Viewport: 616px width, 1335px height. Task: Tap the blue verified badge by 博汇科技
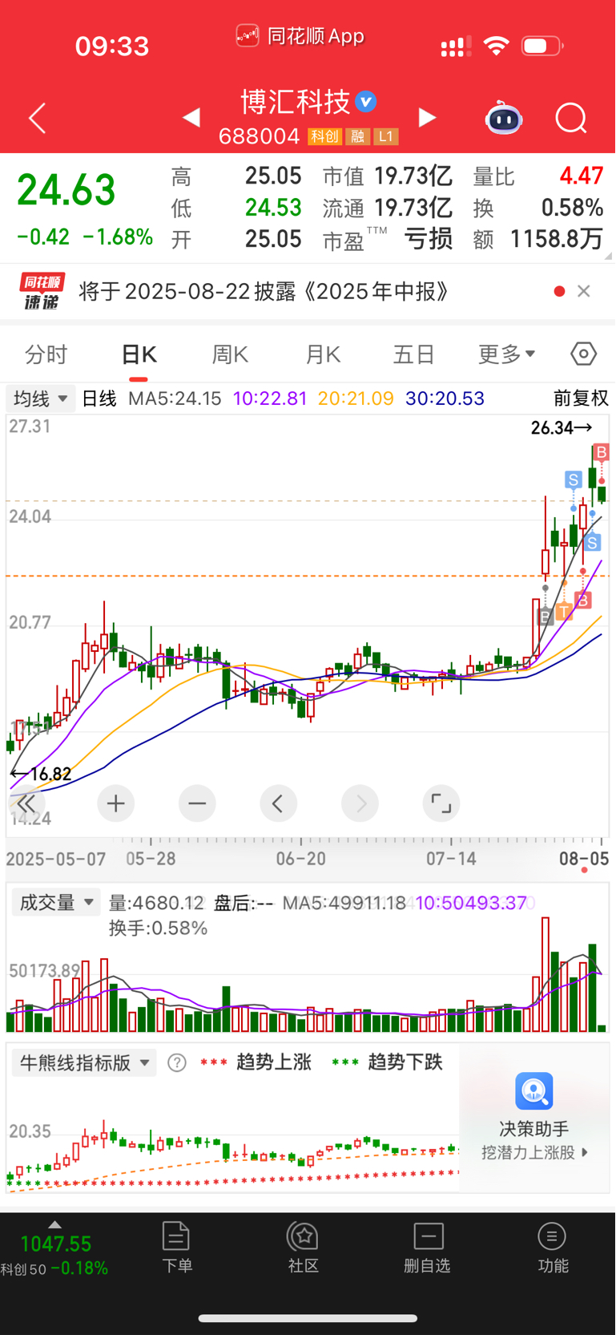[x=366, y=102]
